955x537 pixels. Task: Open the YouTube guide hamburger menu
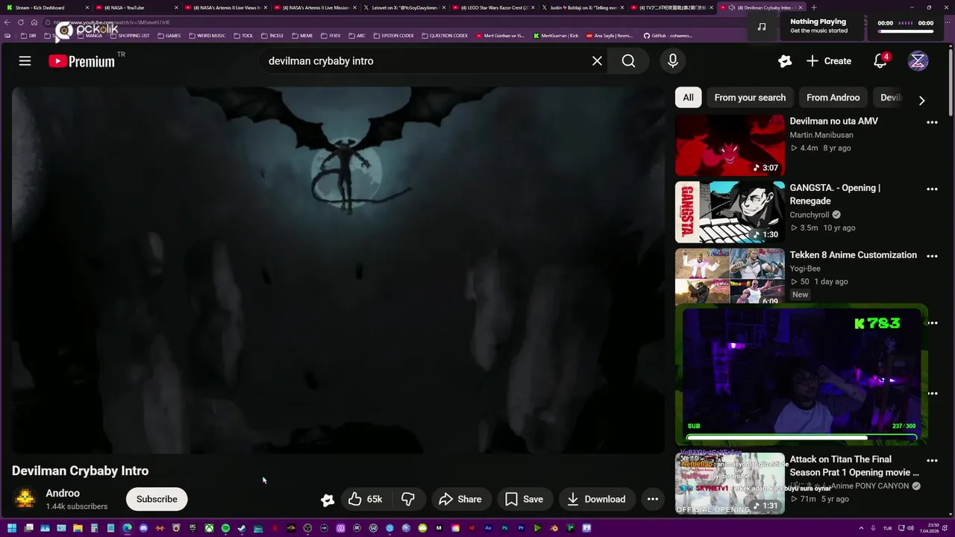pyautogui.click(x=25, y=61)
